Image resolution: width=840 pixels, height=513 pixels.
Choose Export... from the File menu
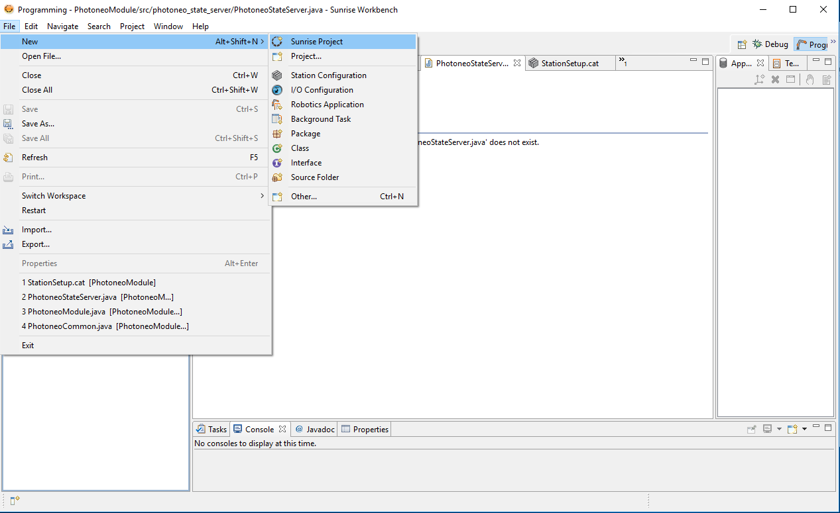point(135,244)
